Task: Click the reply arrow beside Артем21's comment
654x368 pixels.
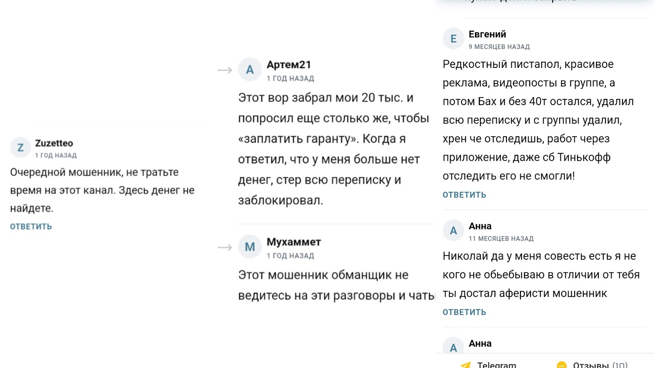Action: tap(225, 70)
